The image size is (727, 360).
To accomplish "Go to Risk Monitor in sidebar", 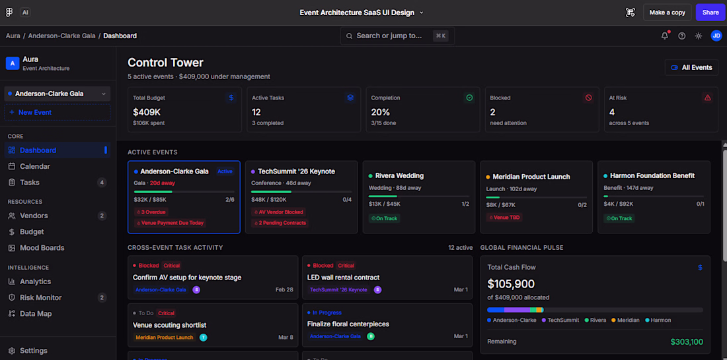I will click(x=40, y=297).
